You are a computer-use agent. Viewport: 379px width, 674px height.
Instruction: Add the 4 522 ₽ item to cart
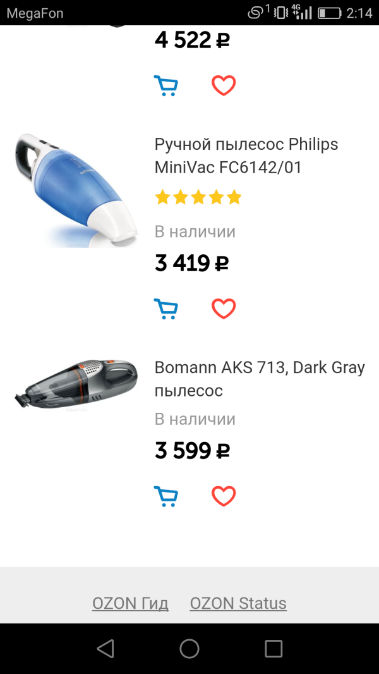pos(166,85)
